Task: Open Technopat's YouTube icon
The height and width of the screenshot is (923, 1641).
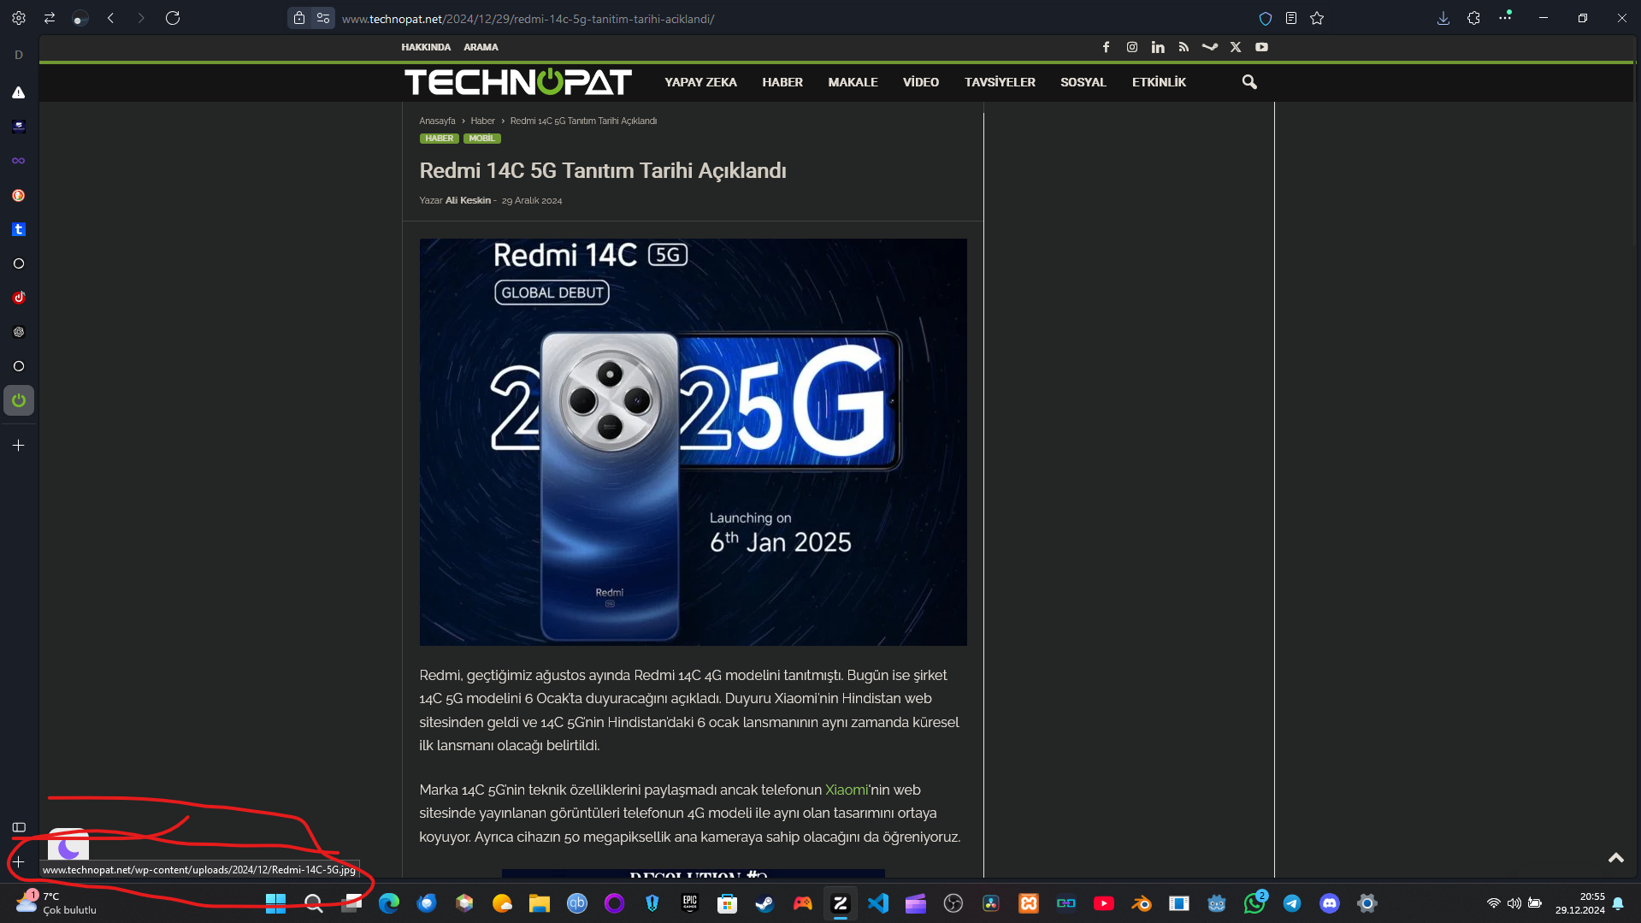Action: (1261, 47)
